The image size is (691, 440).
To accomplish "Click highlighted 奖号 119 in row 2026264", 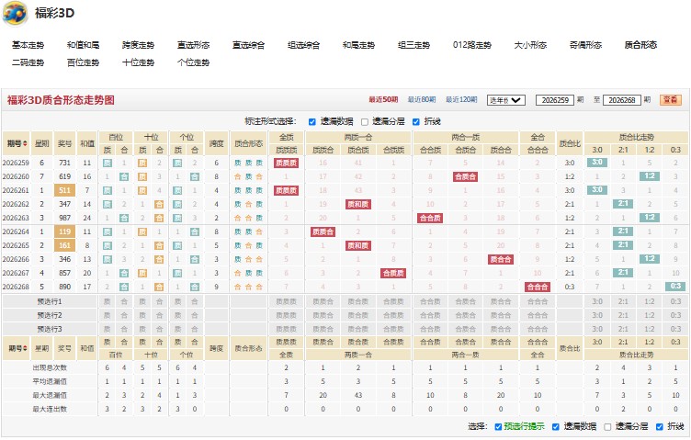I will (x=64, y=231).
